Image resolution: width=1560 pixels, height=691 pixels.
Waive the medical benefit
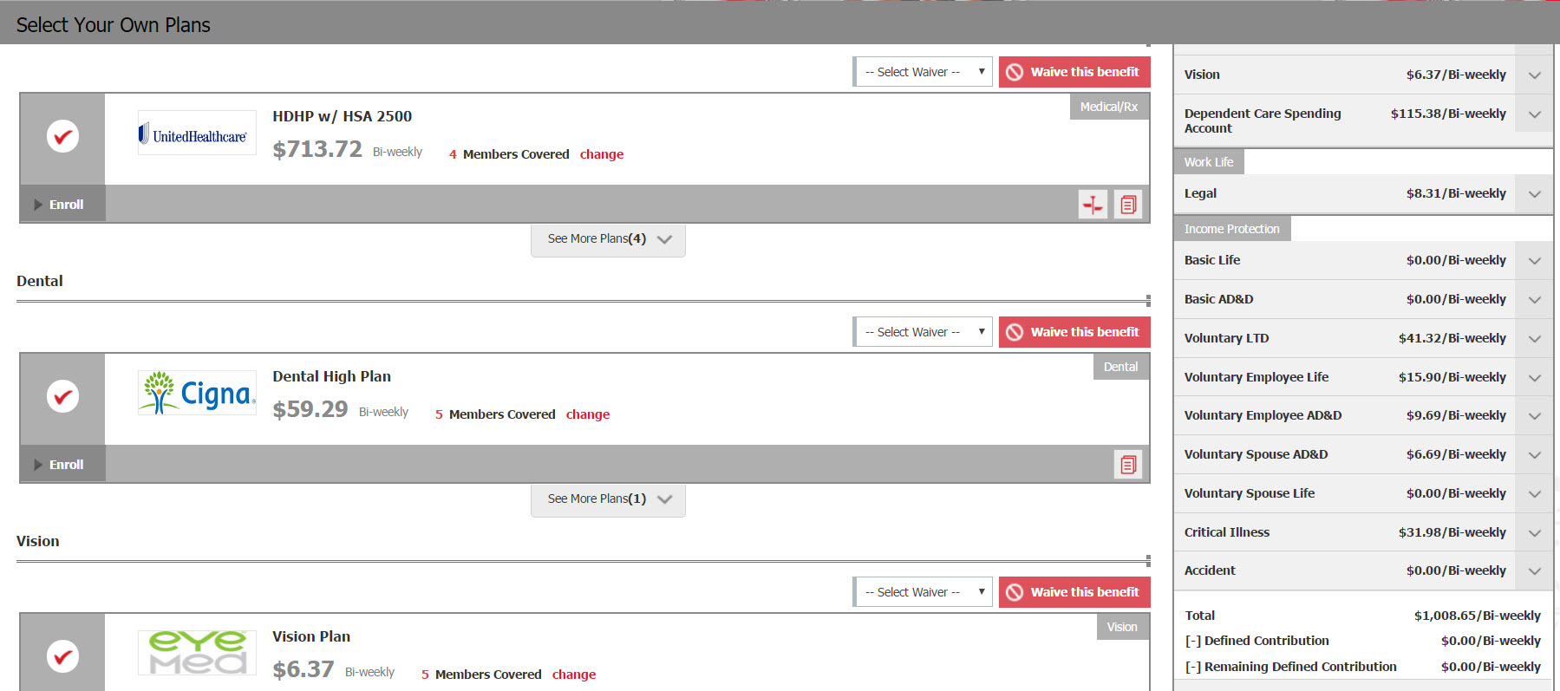1074,72
